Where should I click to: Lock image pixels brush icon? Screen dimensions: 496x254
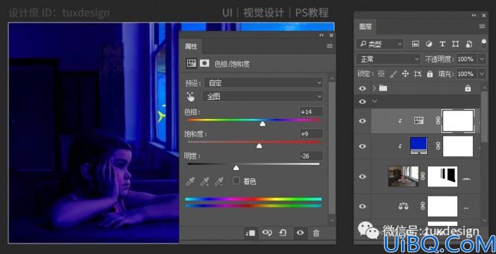[393, 74]
